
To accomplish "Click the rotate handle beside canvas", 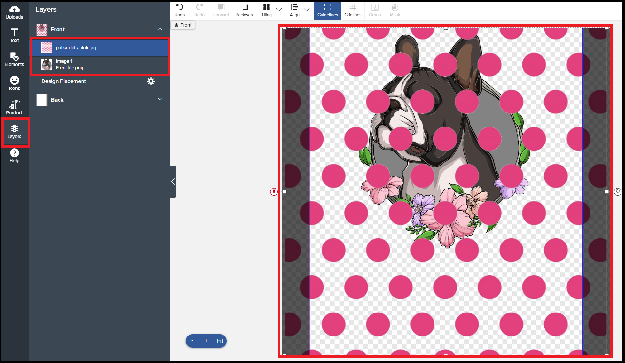I will (618, 191).
